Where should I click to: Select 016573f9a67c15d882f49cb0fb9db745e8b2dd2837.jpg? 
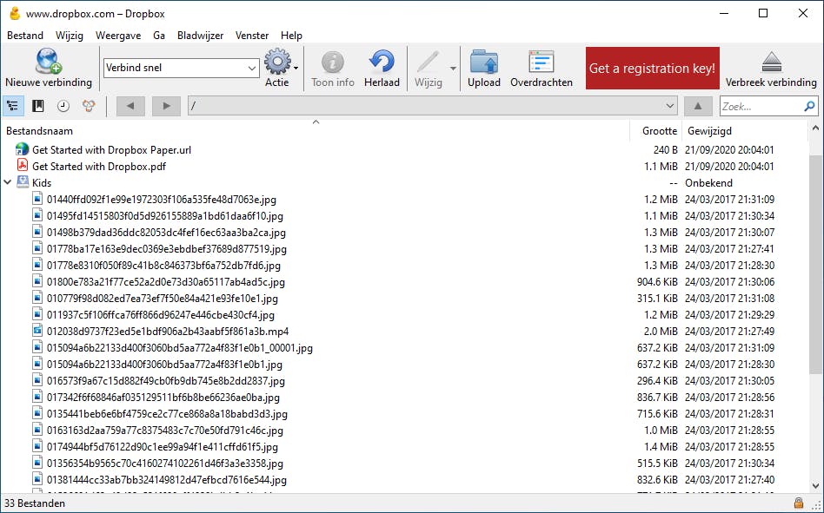click(x=165, y=381)
